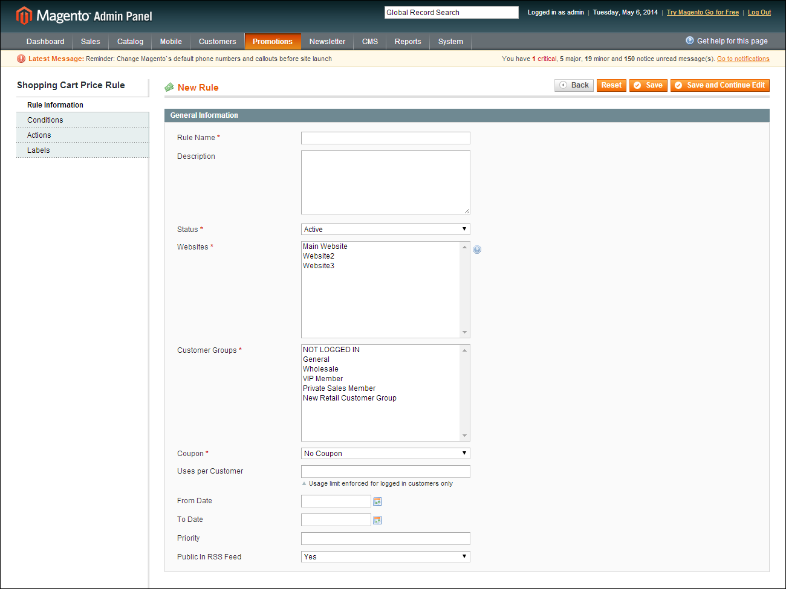
Task: Click the help icon in navigation bar
Action: (x=690, y=40)
